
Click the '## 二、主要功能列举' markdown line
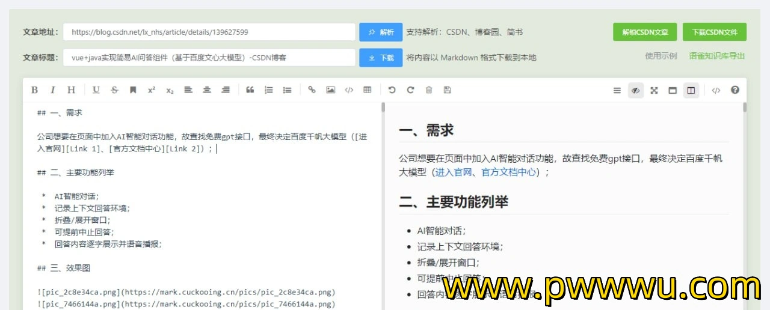(75, 172)
